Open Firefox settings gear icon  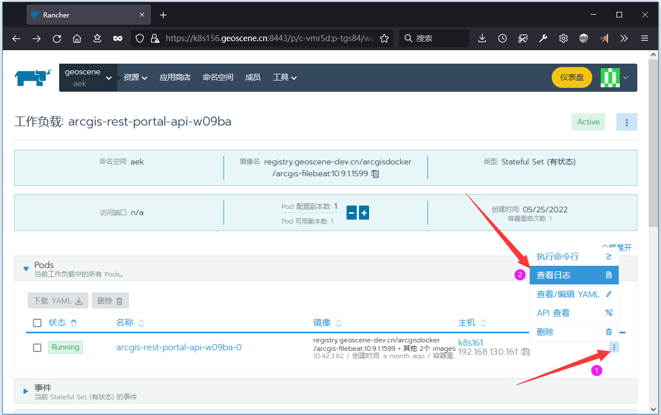(563, 38)
